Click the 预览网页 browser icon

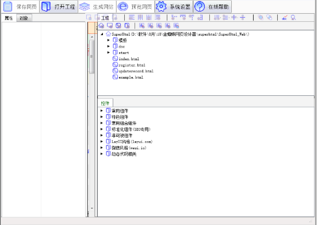click(123, 7)
